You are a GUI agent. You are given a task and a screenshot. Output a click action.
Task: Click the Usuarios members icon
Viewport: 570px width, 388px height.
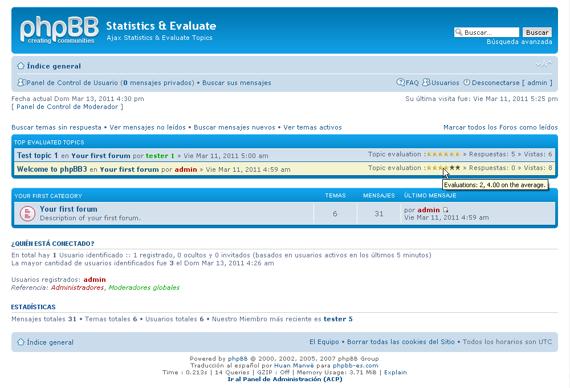tap(426, 83)
